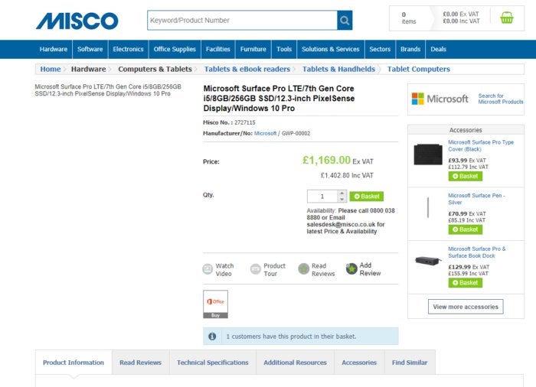Screen dimensions: 536x387
Task: Increase quantity with up arrow
Action: (x=342, y=193)
